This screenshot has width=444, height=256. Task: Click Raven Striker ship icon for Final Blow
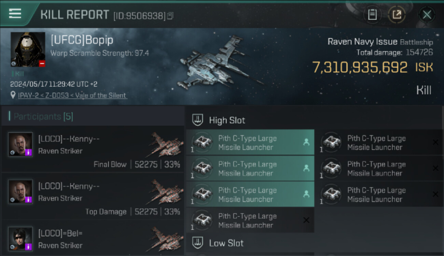click(165, 144)
